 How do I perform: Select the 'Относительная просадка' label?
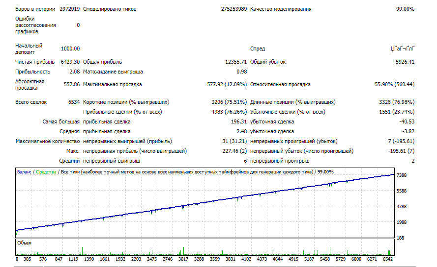[x=280, y=84]
